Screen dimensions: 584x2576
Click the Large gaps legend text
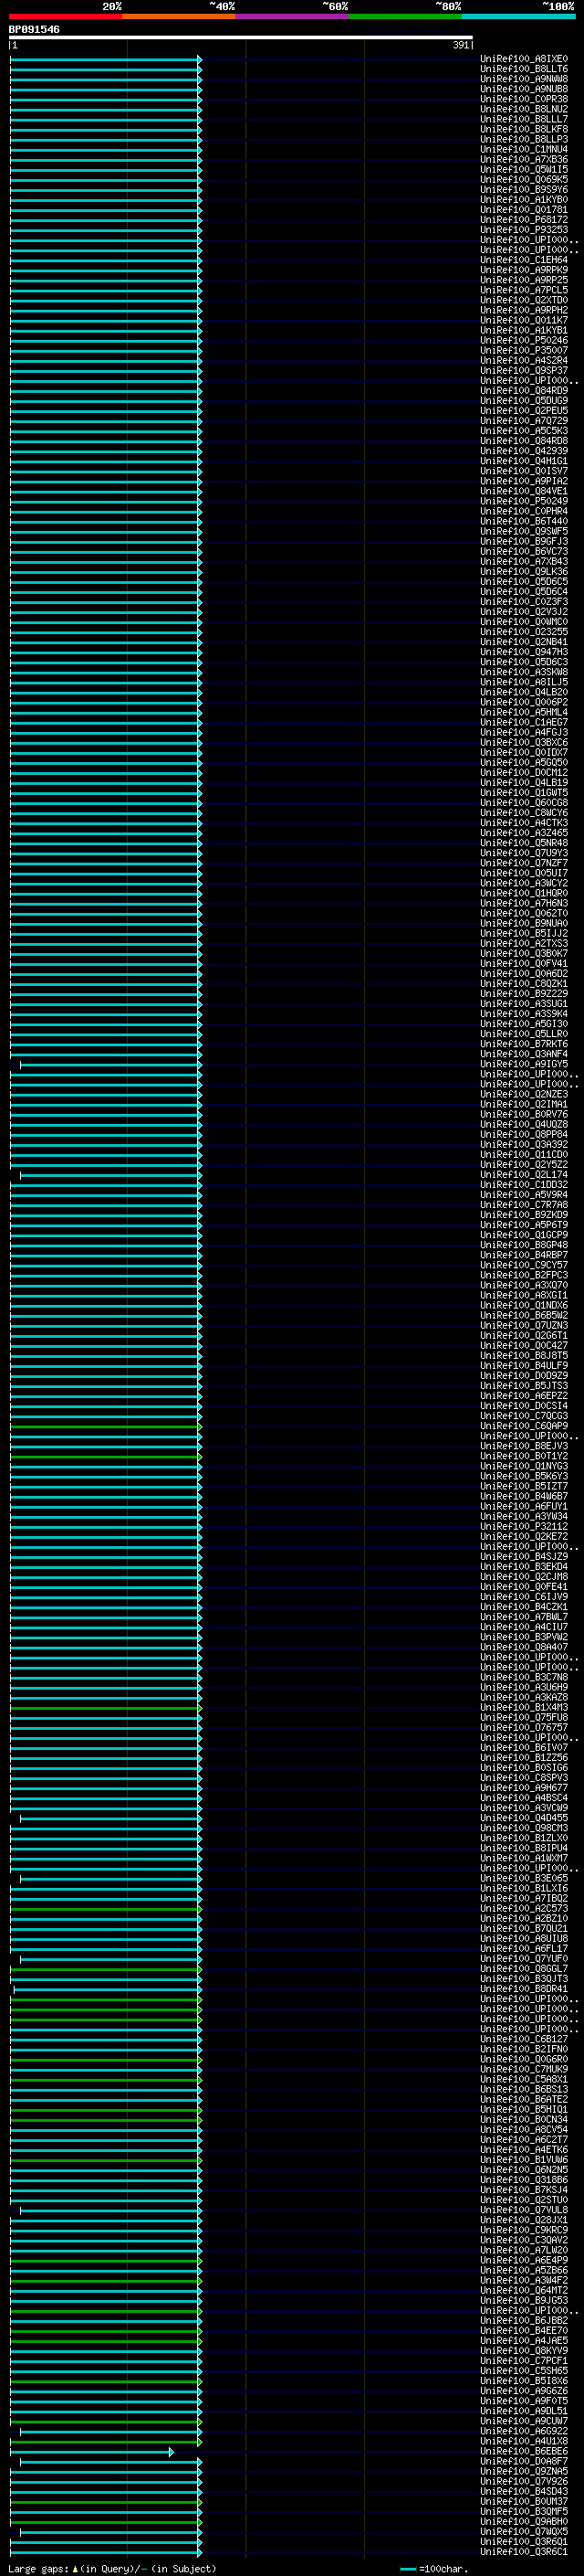click(112, 2568)
